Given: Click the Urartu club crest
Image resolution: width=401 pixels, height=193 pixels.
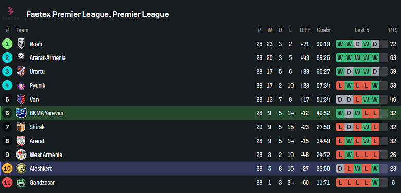Looking at the screenshot, I should (21, 71).
